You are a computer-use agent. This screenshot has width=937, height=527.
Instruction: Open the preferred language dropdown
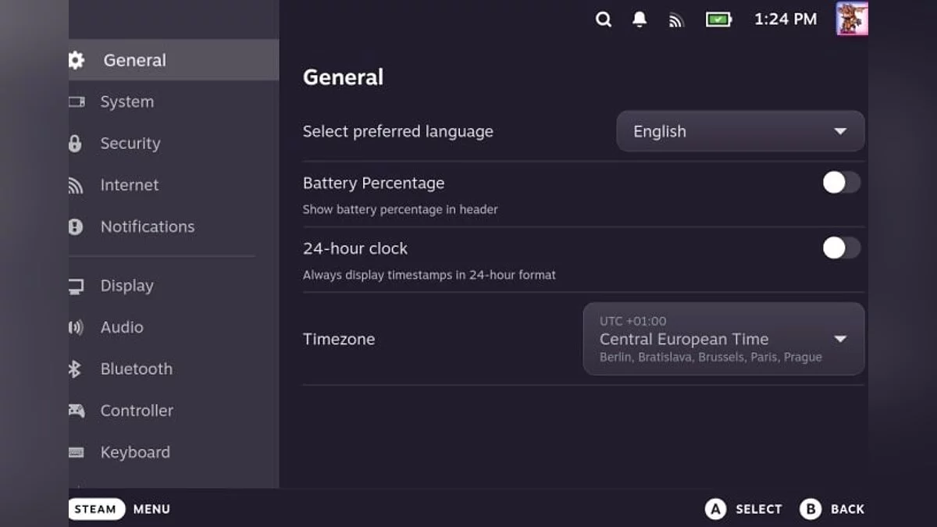coord(739,131)
